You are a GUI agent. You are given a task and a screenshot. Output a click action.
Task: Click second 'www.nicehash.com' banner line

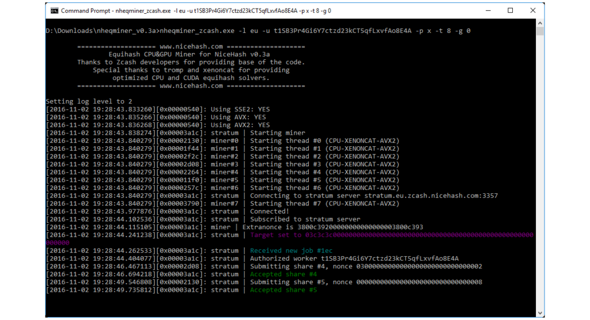[191, 86]
